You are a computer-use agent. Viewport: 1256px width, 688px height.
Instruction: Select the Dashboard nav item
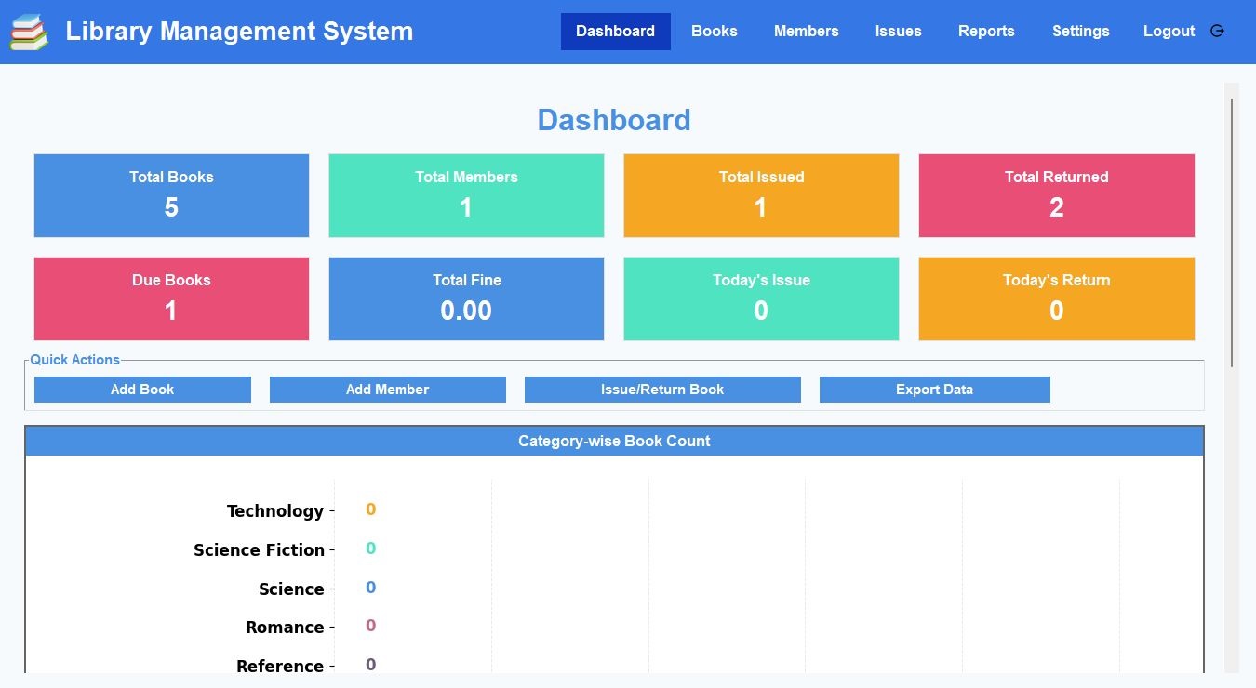(x=615, y=31)
